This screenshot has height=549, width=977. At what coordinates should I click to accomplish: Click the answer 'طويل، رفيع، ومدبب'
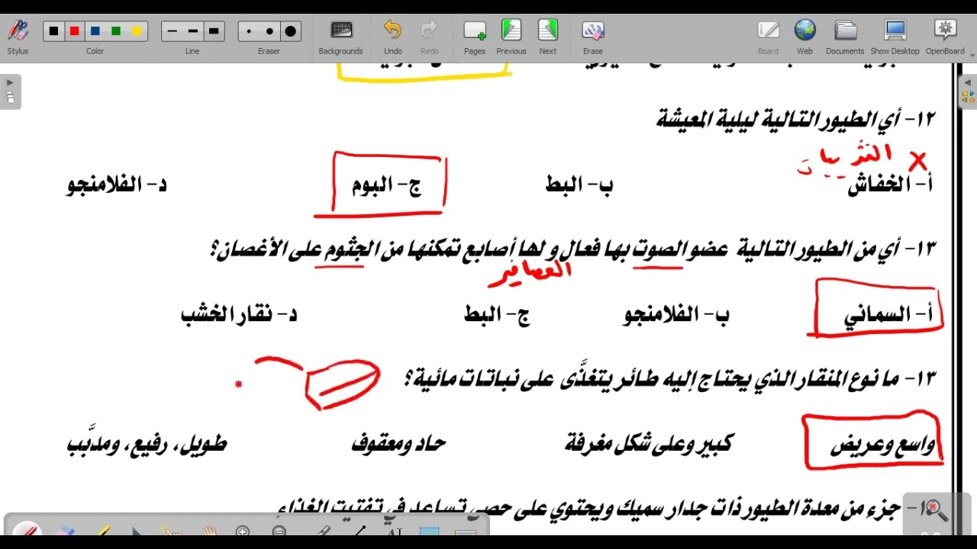pos(147,442)
